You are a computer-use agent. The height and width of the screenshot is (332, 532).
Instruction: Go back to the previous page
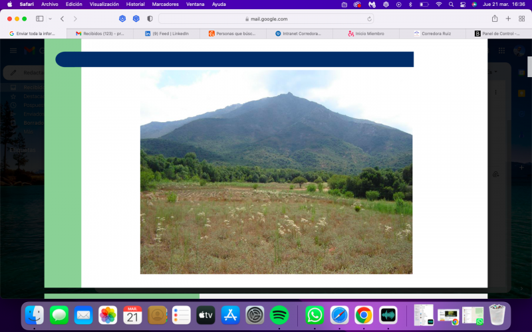(x=62, y=19)
